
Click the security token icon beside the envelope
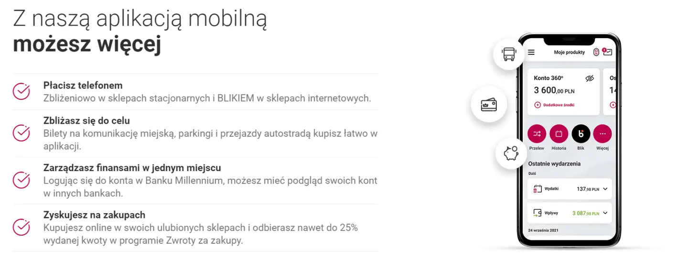(x=596, y=52)
